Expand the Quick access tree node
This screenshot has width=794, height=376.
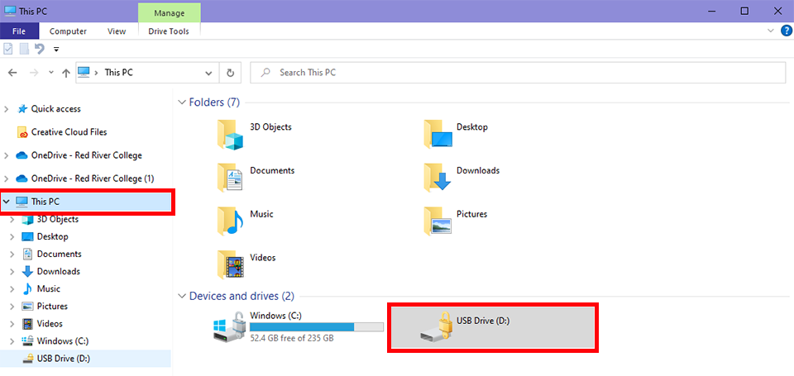(7, 109)
